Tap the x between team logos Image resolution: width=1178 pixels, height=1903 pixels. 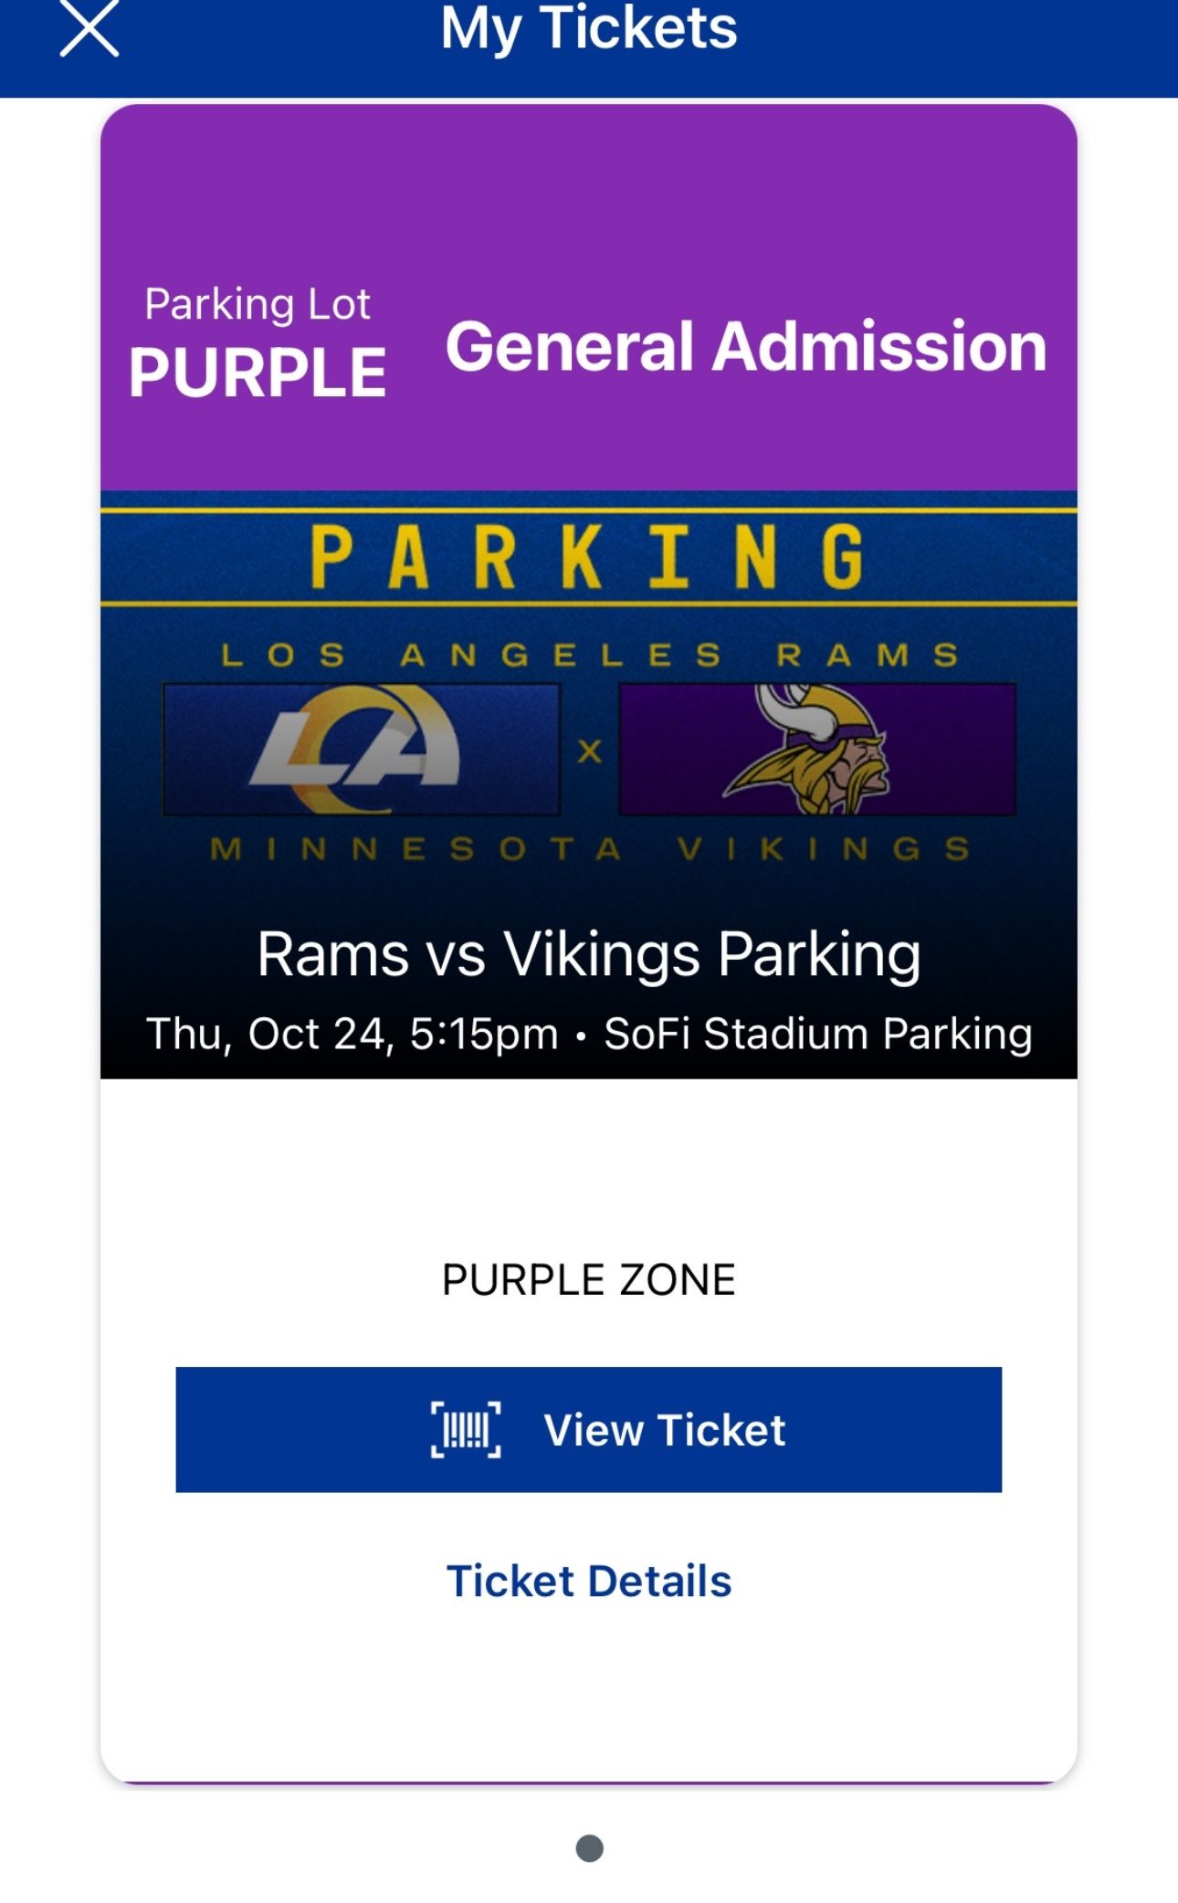coord(590,752)
